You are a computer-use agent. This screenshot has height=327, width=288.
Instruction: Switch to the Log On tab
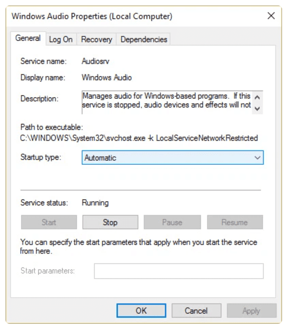[x=60, y=39]
